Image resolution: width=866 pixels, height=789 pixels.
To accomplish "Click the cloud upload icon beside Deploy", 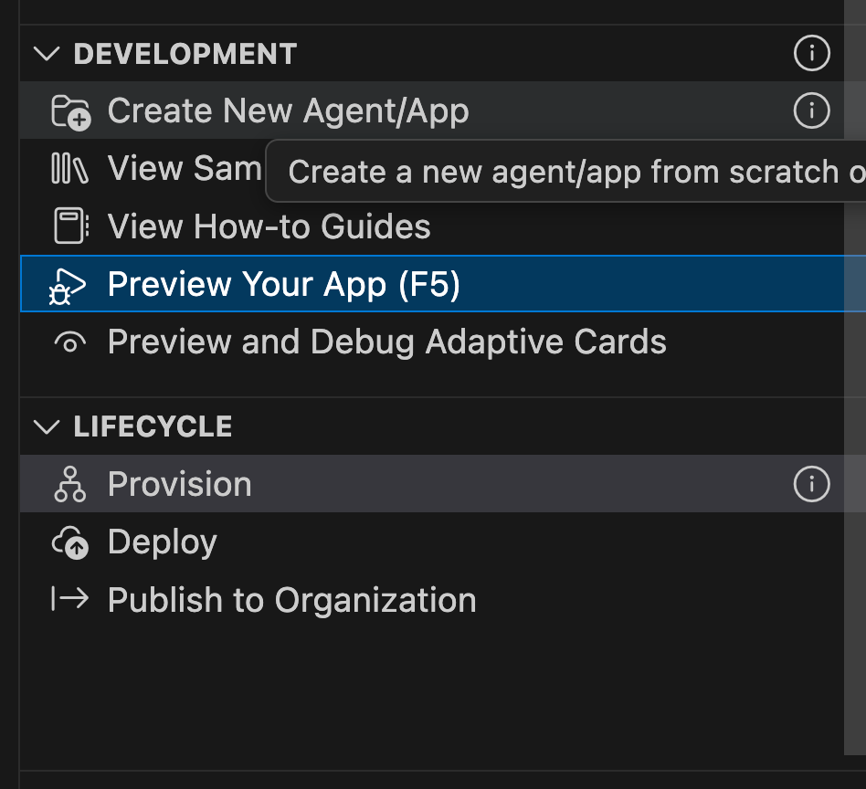I will coord(70,542).
